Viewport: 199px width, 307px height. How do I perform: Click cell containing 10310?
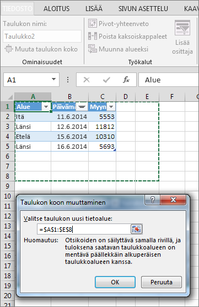(102, 137)
